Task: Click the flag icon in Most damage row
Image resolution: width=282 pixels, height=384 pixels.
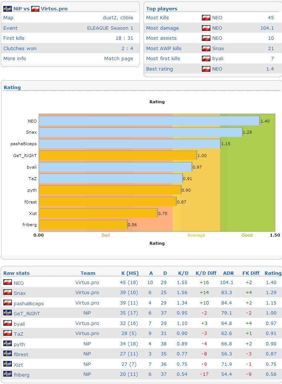Action: pos(206,28)
